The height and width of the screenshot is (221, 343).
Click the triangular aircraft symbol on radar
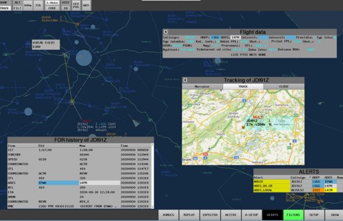(136, 123)
